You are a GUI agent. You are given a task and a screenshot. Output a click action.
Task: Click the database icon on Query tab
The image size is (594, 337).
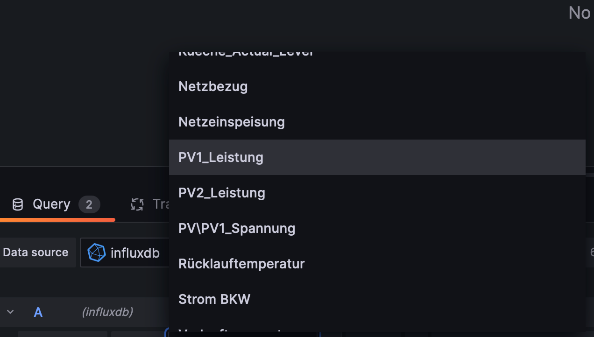tap(18, 204)
